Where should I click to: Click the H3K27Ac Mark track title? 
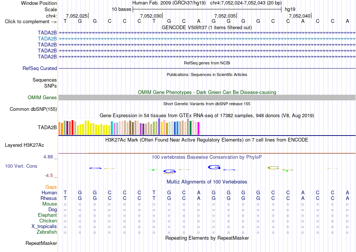207,140
